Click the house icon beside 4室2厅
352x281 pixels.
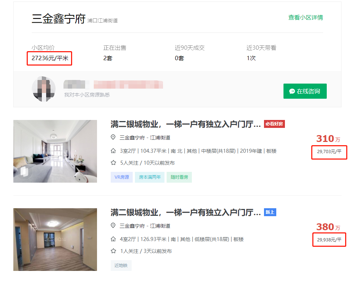[113, 239]
